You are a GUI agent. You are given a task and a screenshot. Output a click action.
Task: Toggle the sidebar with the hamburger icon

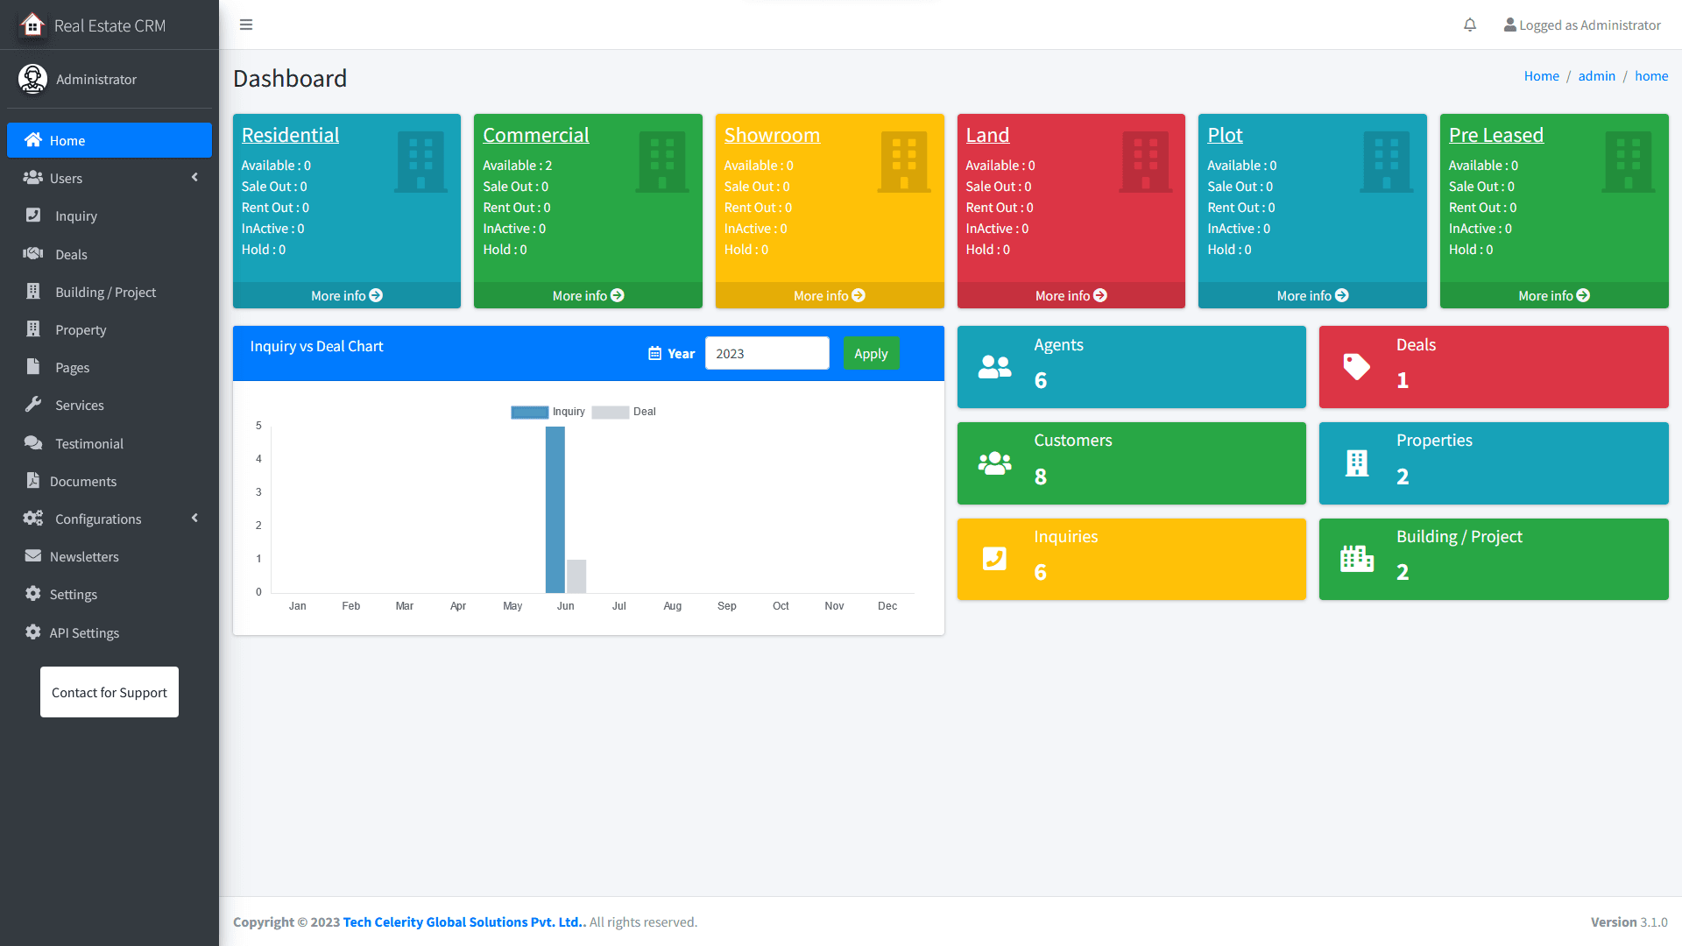[246, 25]
